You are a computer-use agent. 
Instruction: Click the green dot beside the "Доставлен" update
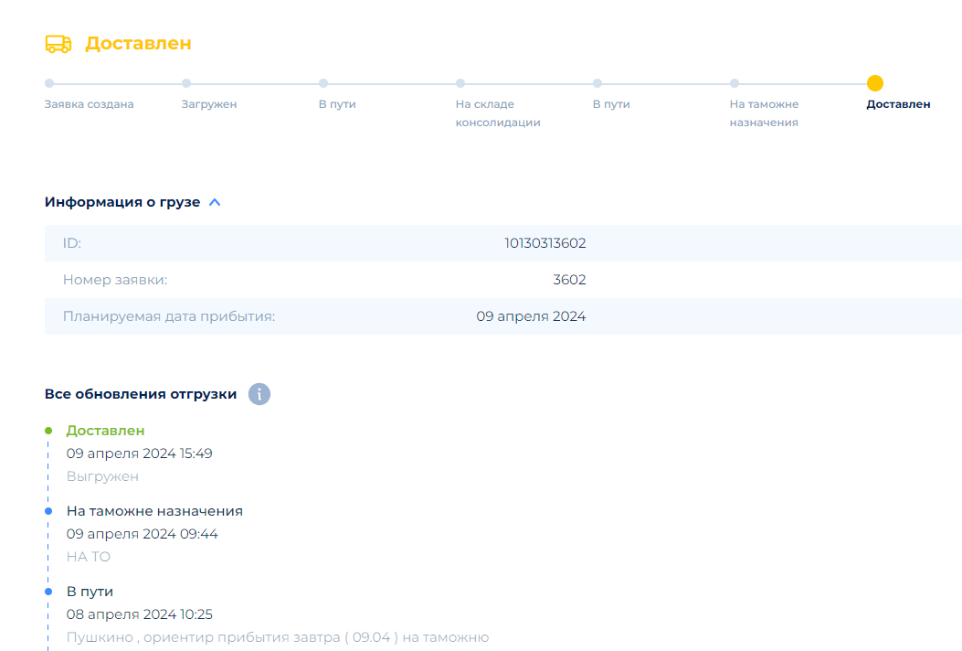point(48,430)
